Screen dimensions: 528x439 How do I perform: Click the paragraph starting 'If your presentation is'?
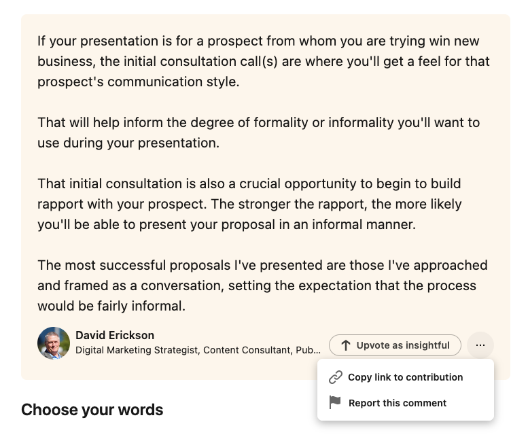264,62
